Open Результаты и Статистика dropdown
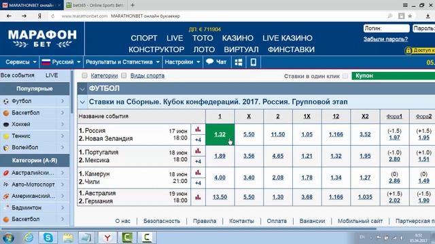This screenshot has height=244, width=435. (122, 62)
